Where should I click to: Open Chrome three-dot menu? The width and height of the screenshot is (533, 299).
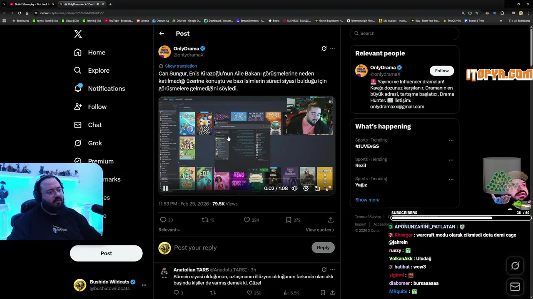pos(528,13)
